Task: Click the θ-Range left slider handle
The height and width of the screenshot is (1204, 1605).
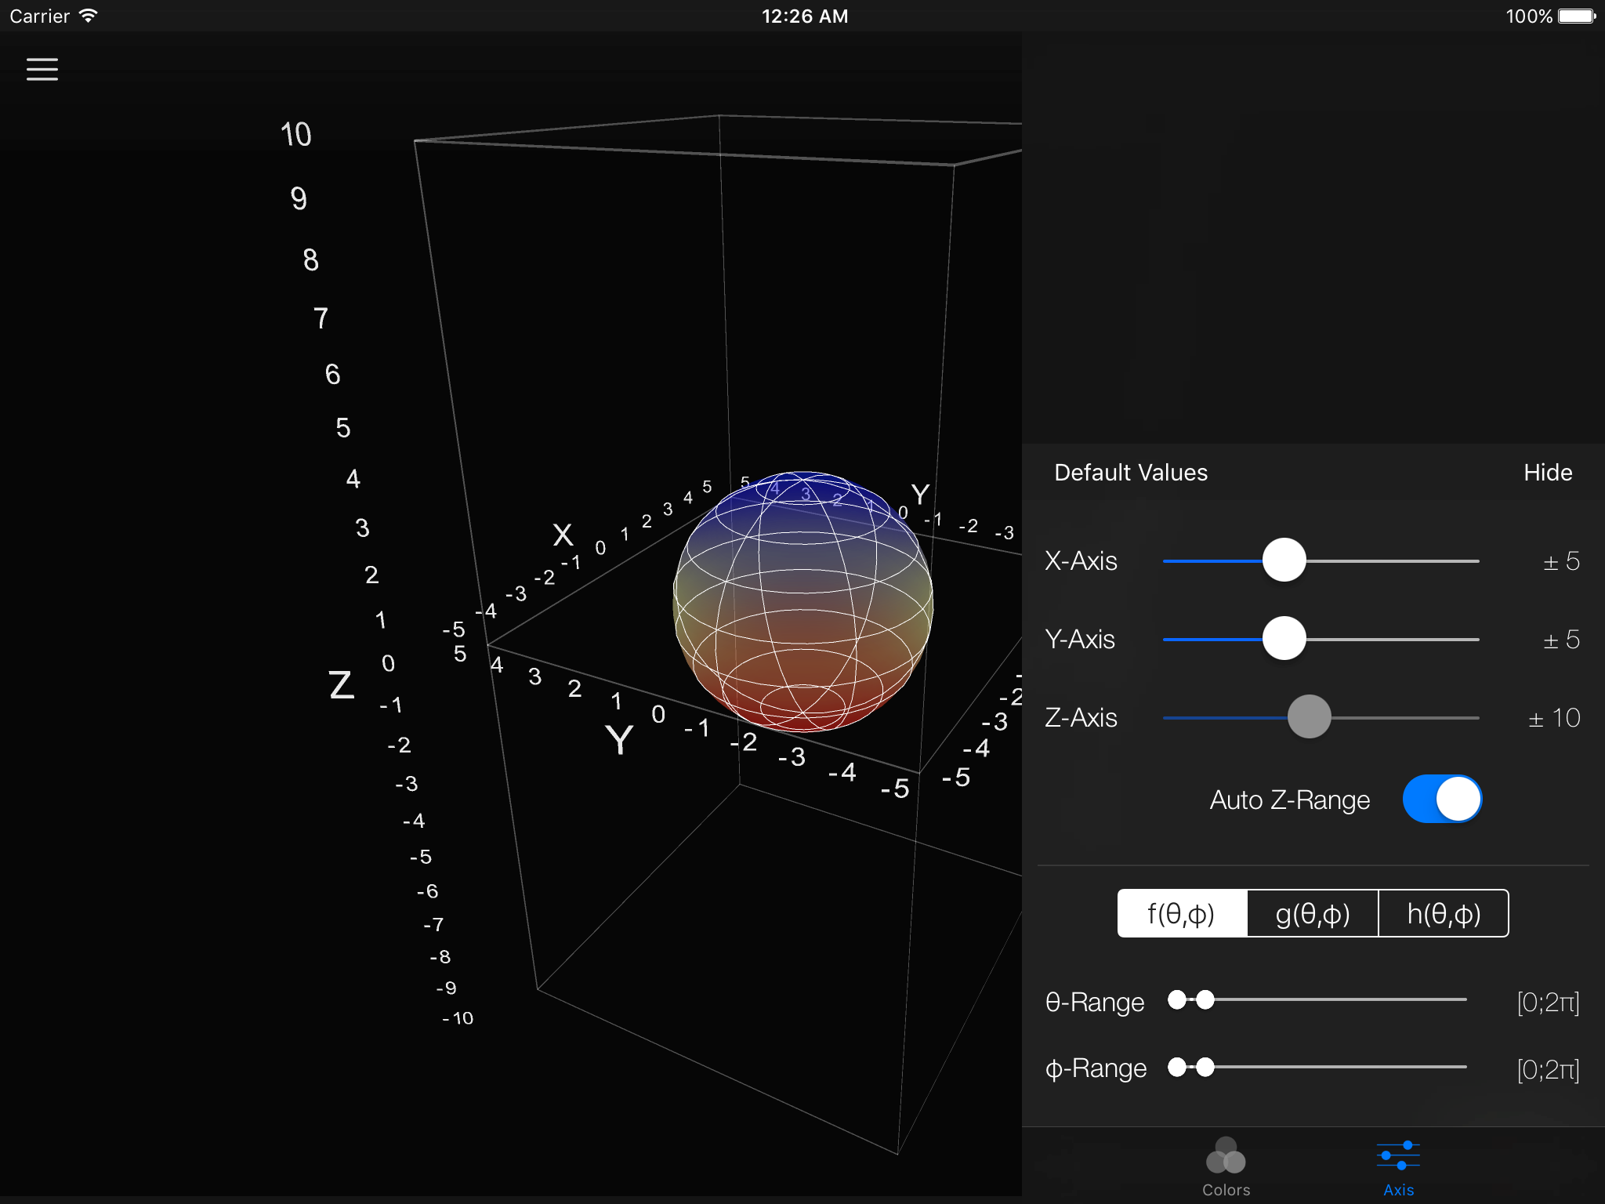Action: (x=1176, y=999)
